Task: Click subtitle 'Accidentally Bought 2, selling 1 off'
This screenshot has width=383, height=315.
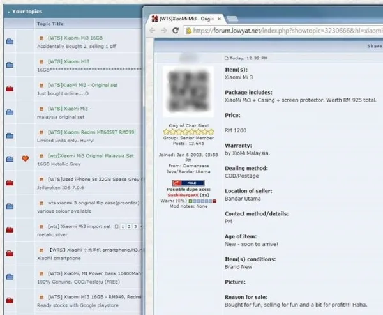Action: 77,46
